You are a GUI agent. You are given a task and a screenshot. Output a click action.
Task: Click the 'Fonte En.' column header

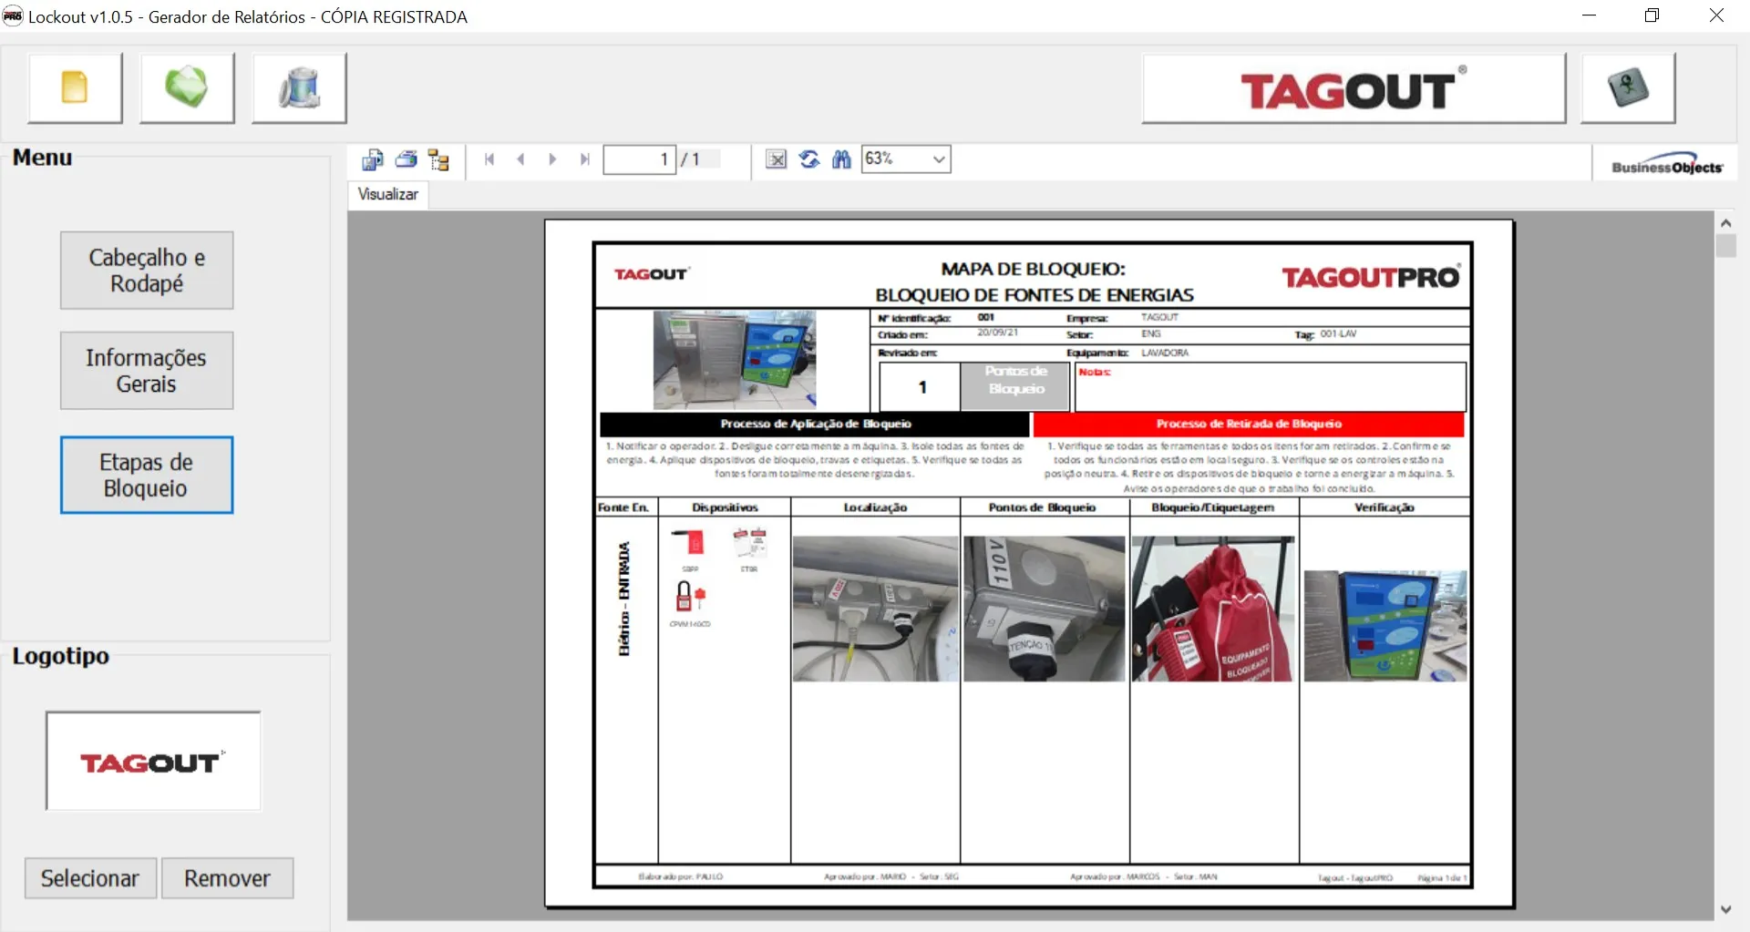623,507
